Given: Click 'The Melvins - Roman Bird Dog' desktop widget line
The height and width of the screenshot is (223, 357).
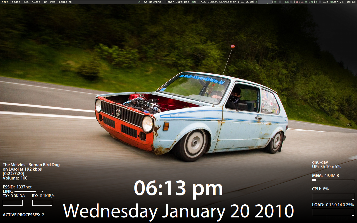Looking at the screenshot, I should (31, 165).
